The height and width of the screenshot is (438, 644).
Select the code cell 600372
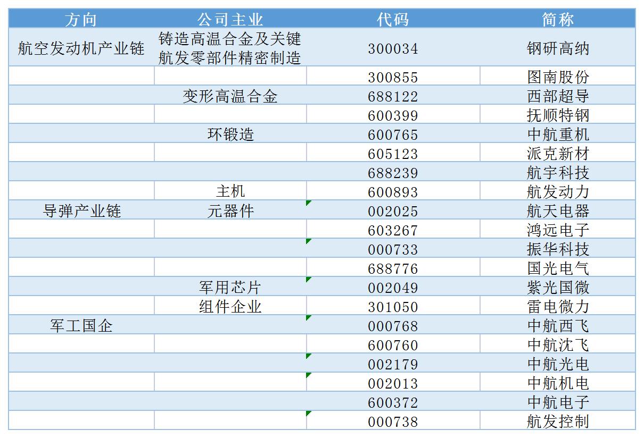pyautogui.click(x=393, y=401)
